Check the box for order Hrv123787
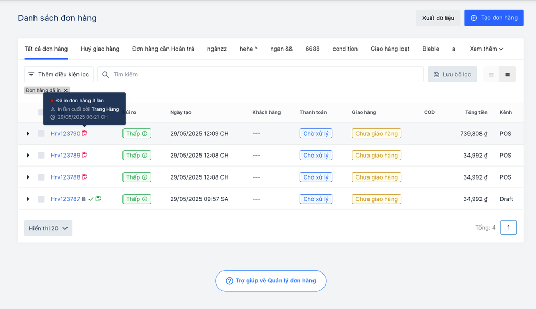 coord(41,199)
